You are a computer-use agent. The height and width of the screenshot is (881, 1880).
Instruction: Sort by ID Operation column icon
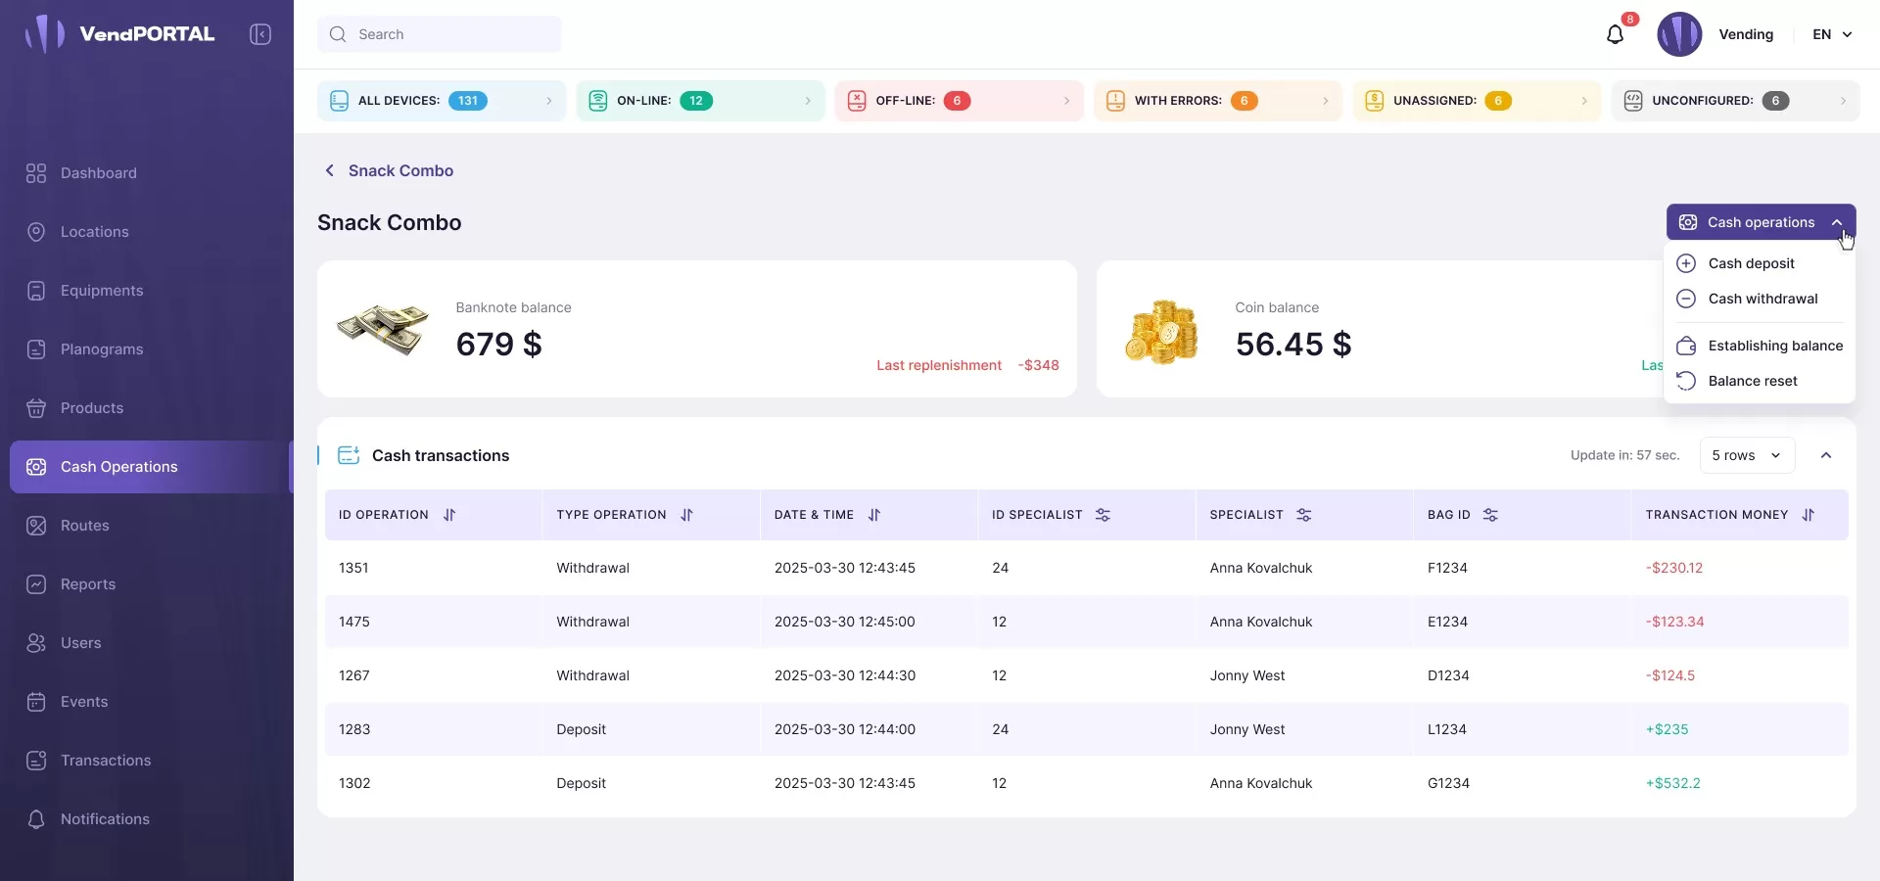point(449,515)
